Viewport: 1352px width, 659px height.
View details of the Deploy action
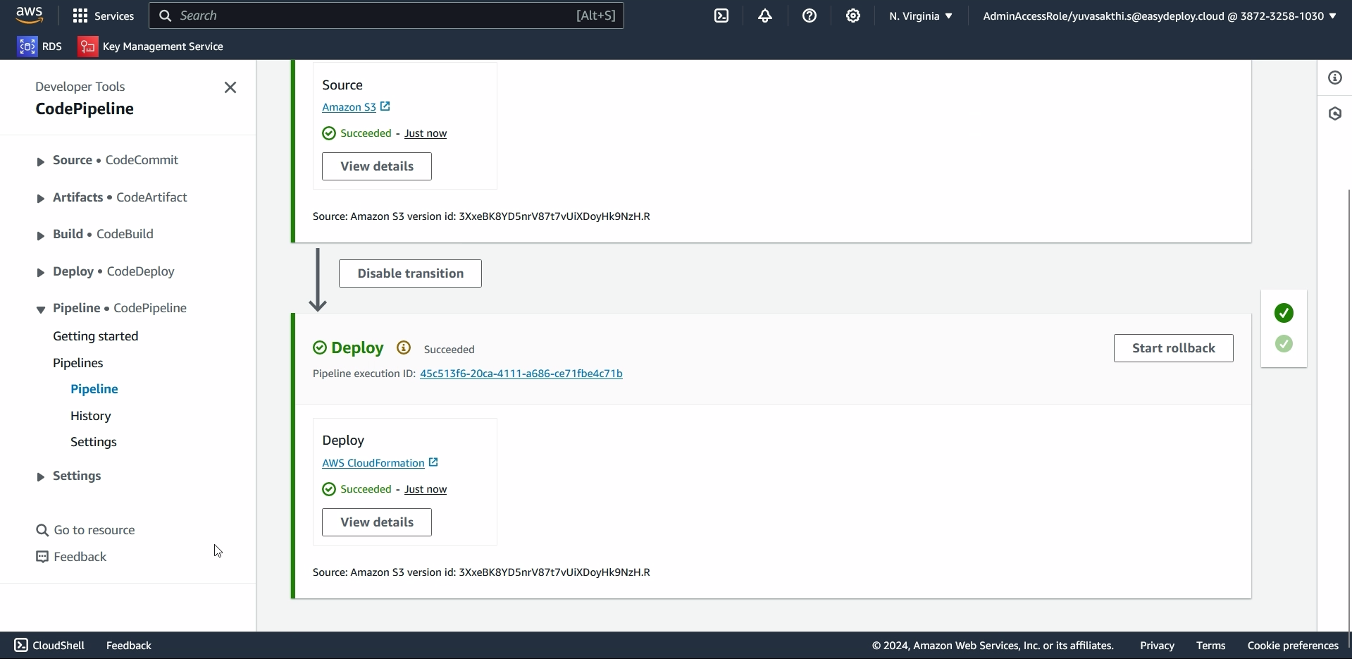[x=376, y=522]
